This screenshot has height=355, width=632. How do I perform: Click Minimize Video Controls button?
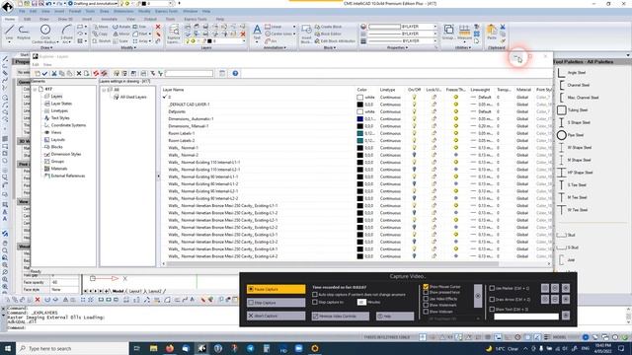(340, 317)
